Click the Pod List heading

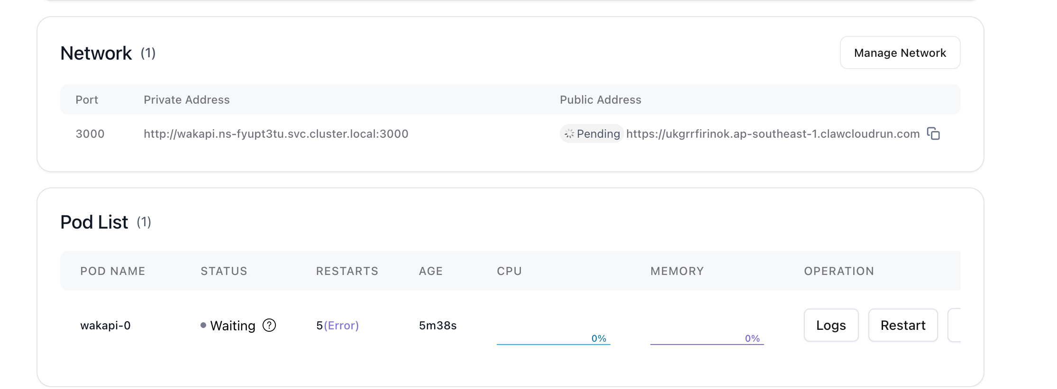[94, 222]
